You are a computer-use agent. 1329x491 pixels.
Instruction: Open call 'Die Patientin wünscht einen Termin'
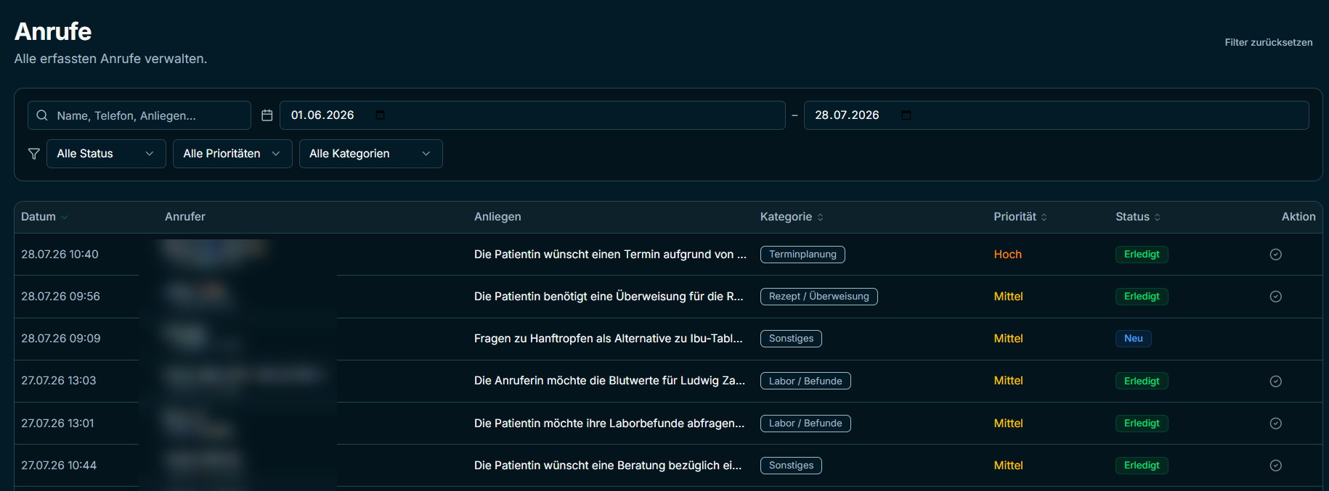(x=610, y=255)
